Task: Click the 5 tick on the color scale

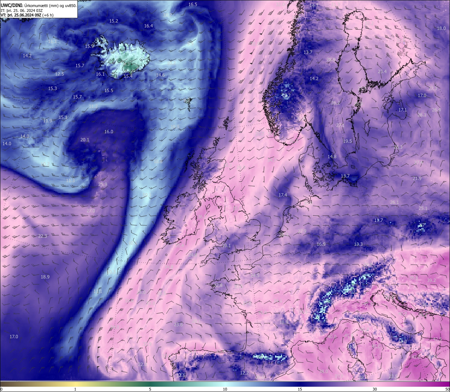Action: click(x=150, y=389)
